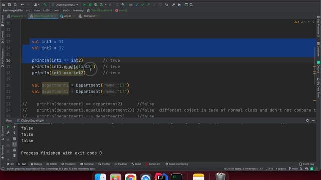Viewport: 321px width, 180px height.
Task: Open the TODO tool window tab
Action: point(51,164)
